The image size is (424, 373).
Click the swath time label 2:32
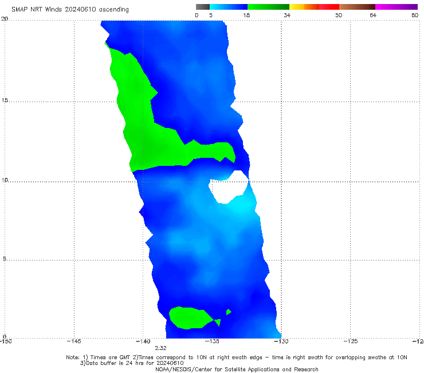[160, 348]
